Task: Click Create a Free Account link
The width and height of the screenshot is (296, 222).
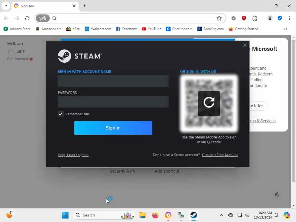Action: click(220, 155)
